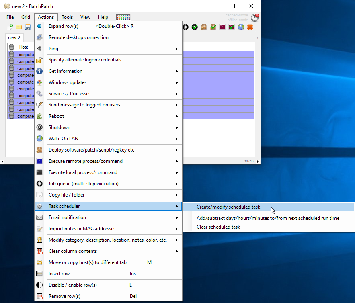Click the right scroll arrow below the grid

(x=258, y=161)
